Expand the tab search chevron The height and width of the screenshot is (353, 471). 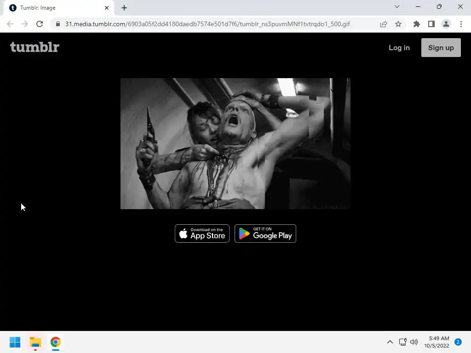396,6
